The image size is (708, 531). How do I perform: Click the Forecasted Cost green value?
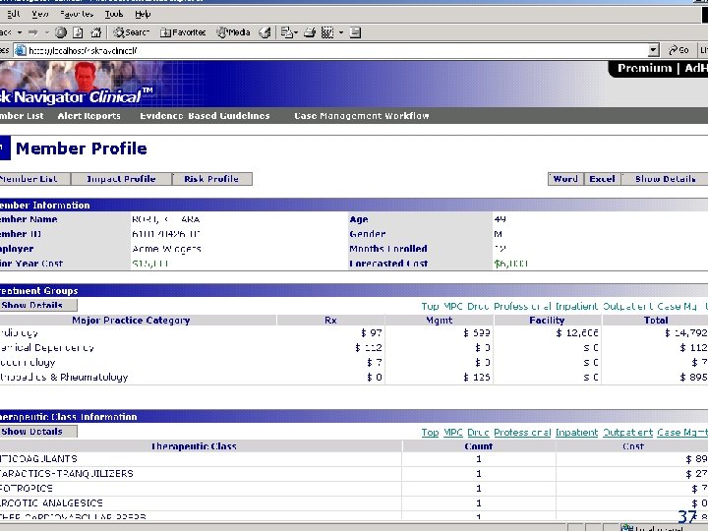coord(510,264)
